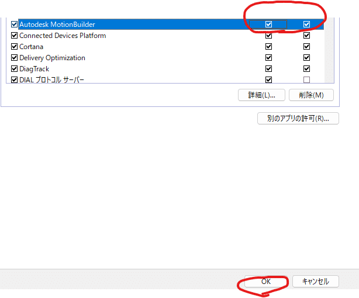Toggle DiagTrack private network checkbox
The width and height of the screenshot is (359, 298).
[x=268, y=69]
